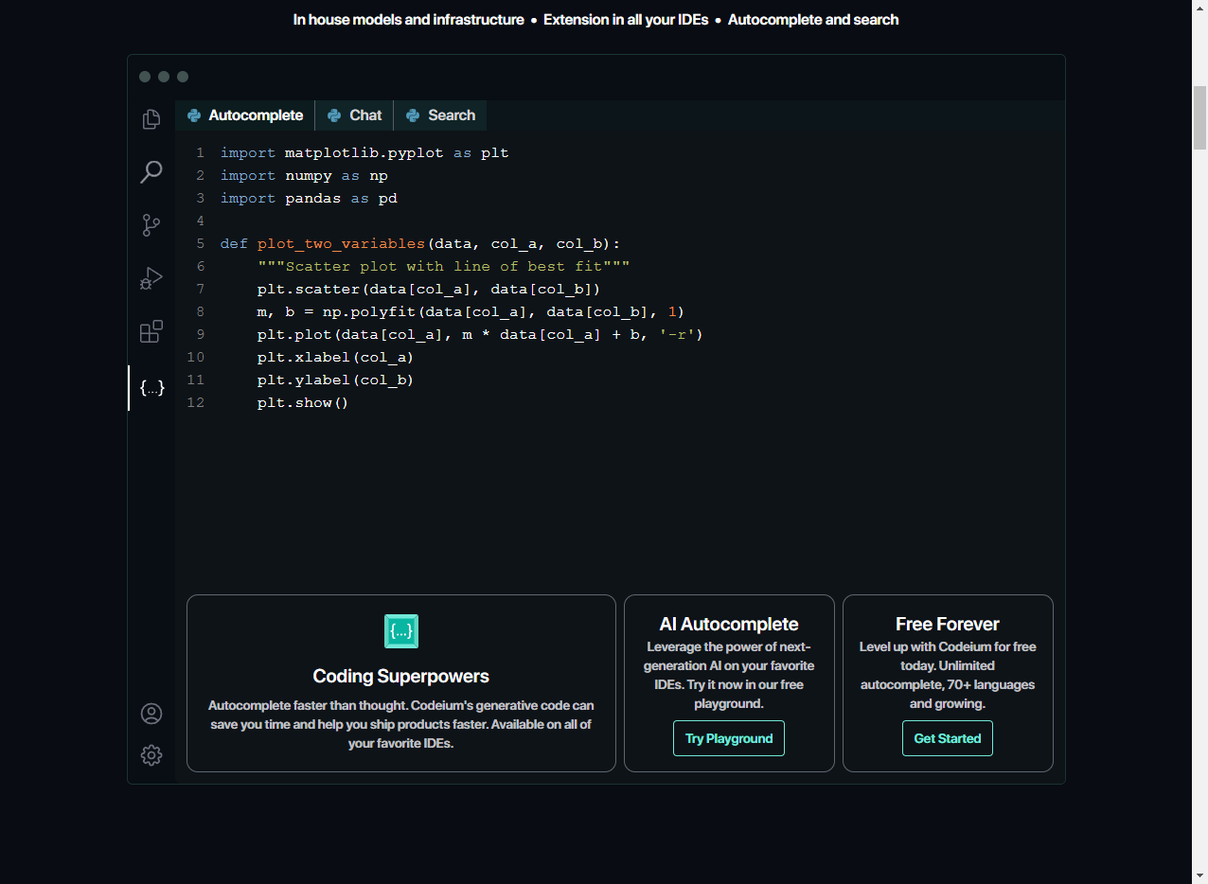The width and height of the screenshot is (1208, 884).
Task: Click the teal Codeium logo above Coding Superpowers
Action: tap(401, 631)
